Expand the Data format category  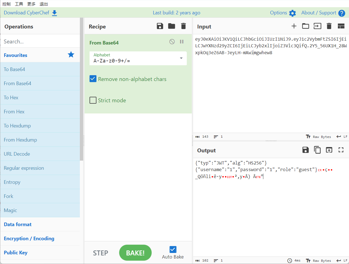pos(18,224)
